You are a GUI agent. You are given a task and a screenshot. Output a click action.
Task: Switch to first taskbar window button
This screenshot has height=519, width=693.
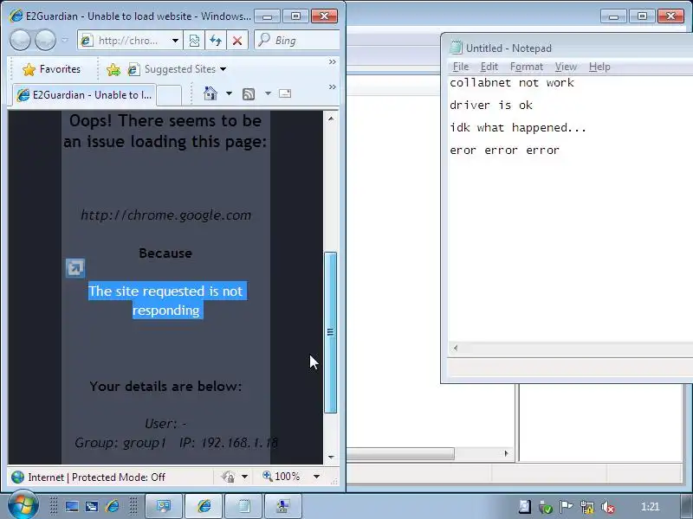pos(164,506)
